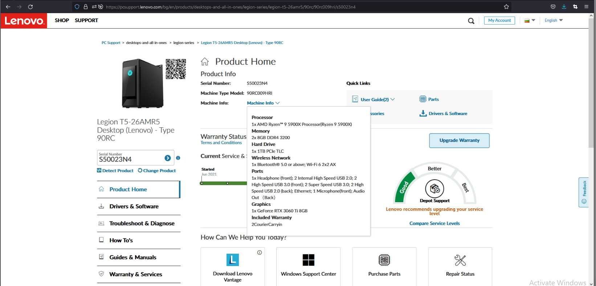
Task: Select Guides & Manuals in the sidebar
Action: coord(138,257)
